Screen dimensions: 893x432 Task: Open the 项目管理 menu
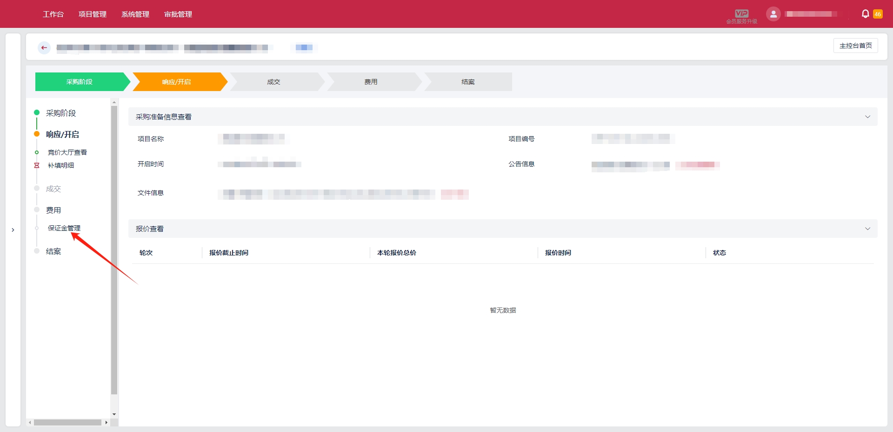(93, 14)
